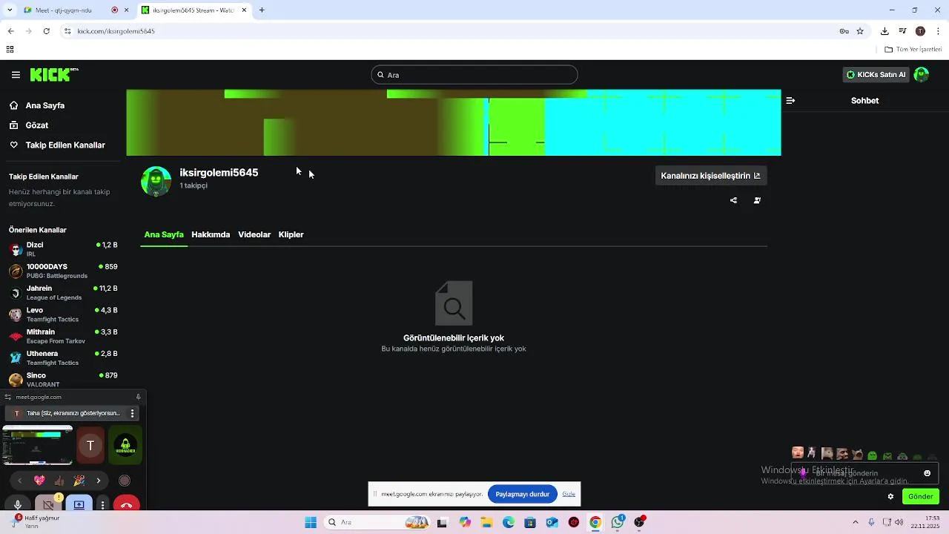Screen dimensions: 949x534
Task: Click 'Kanalınızı kişiselleştirin' button
Action: click(x=710, y=176)
